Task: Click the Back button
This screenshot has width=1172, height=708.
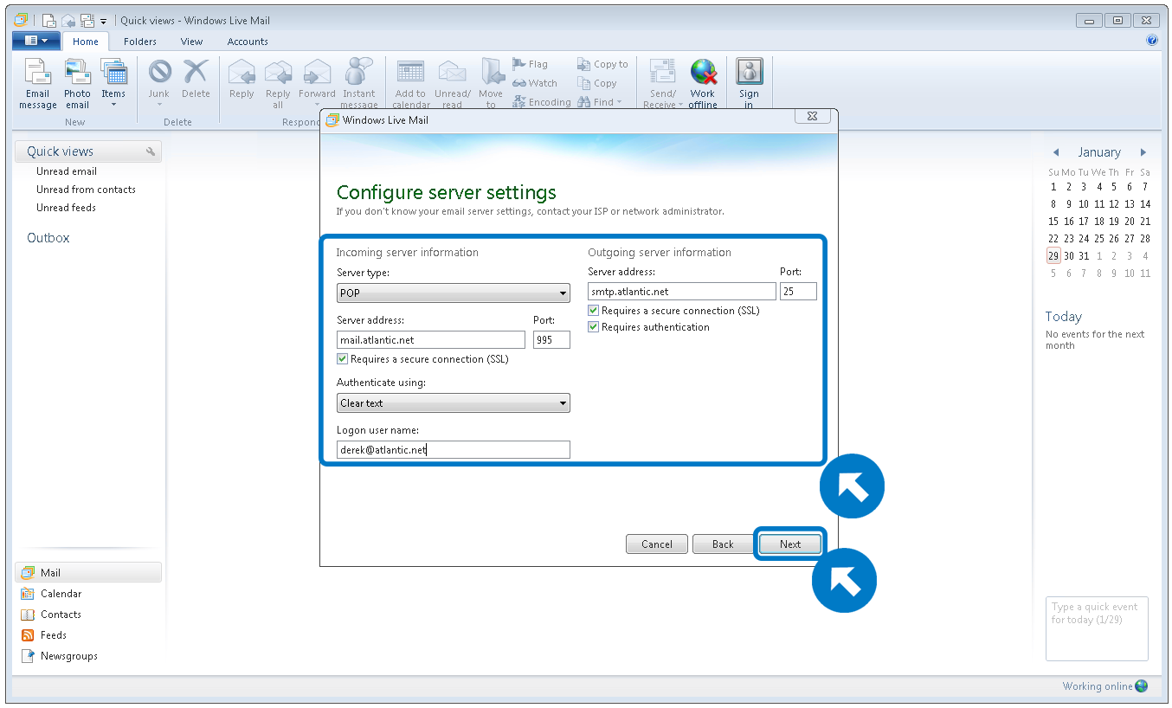Action: (723, 544)
